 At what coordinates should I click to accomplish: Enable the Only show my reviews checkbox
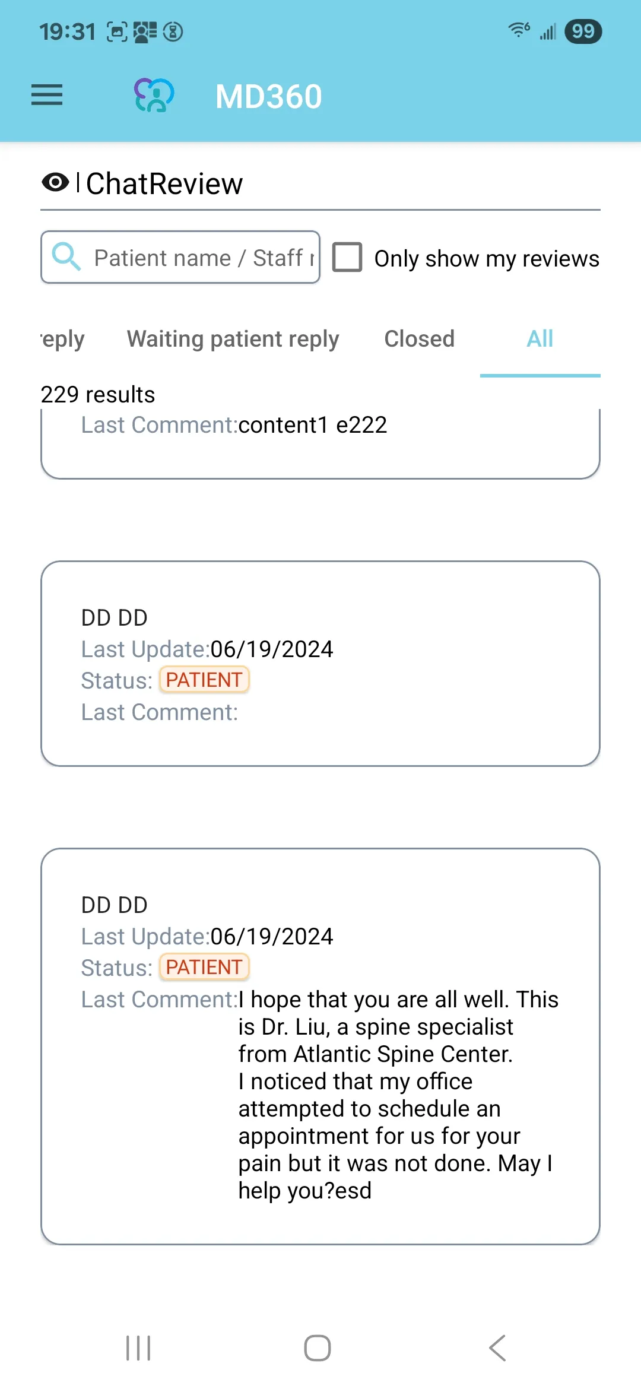point(347,257)
